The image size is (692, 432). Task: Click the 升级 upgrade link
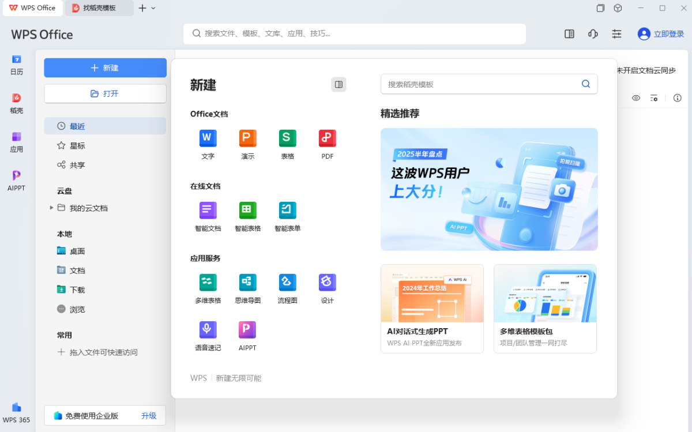[149, 415]
